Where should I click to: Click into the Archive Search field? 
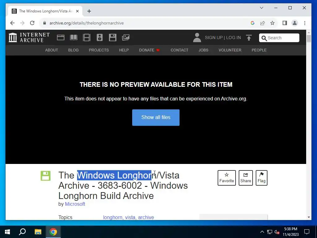[x=279, y=38]
